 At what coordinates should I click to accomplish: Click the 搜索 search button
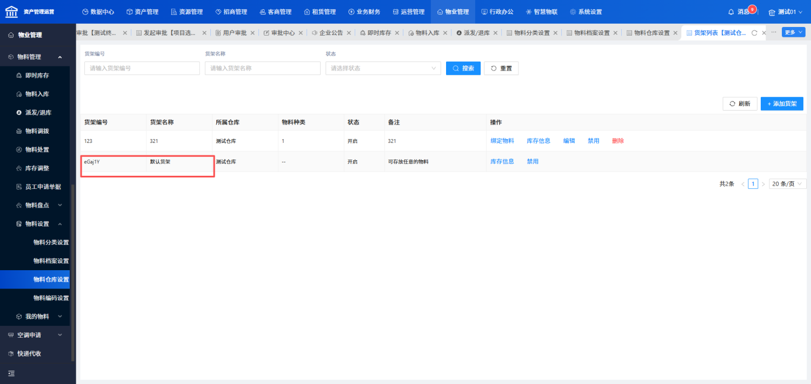click(463, 68)
